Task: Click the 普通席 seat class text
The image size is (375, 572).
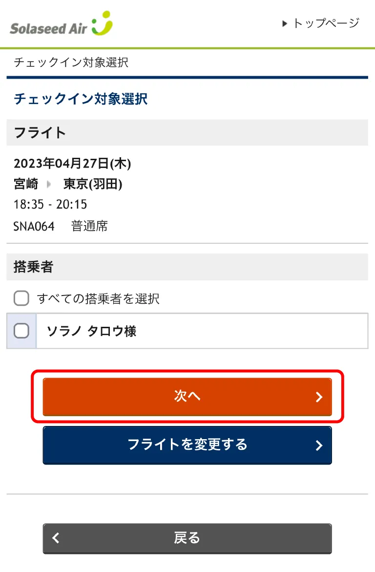Action: (89, 226)
